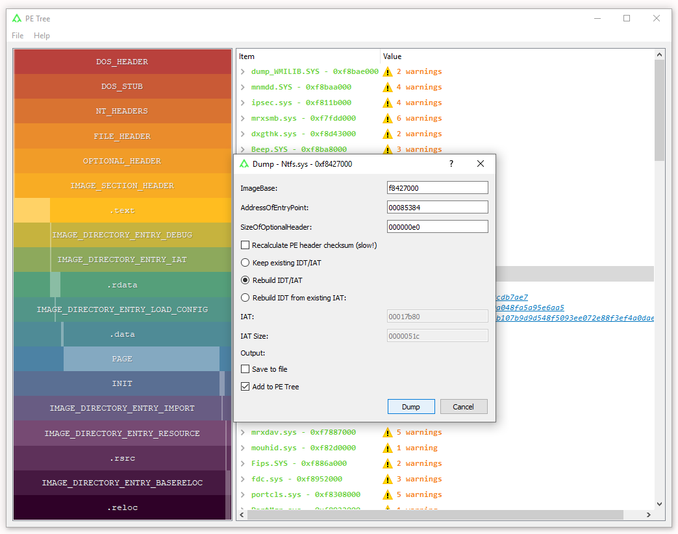This screenshot has height=534, width=678.
Task: Click the warning icon in dxgthk.sys row
Action: (x=388, y=134)
